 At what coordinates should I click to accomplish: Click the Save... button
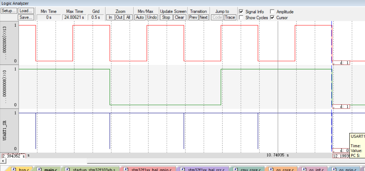[26, 17]
